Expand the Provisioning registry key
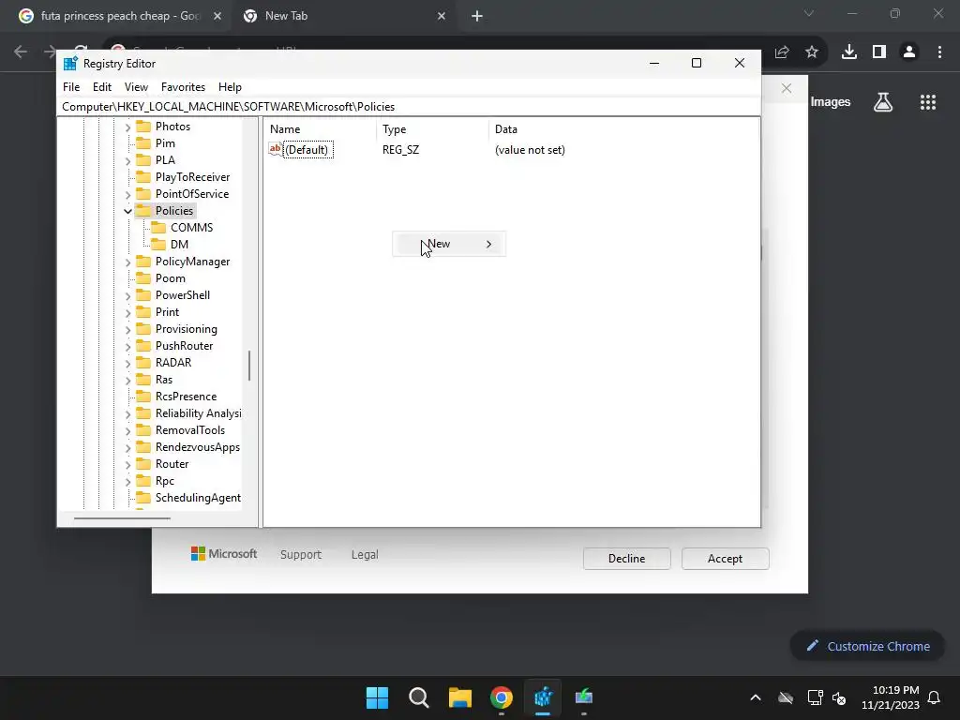This screenshot has width=960, height=720. [127, 330]
